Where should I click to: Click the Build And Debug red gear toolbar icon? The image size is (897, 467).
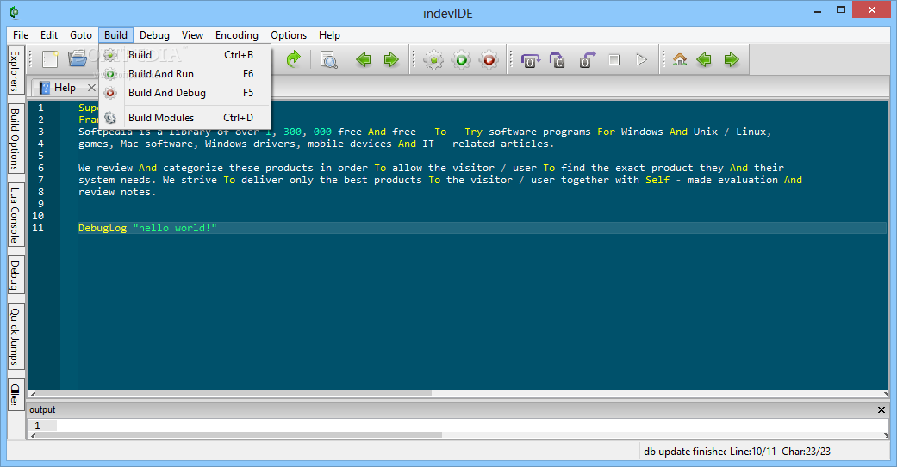(x=489, y=60)
